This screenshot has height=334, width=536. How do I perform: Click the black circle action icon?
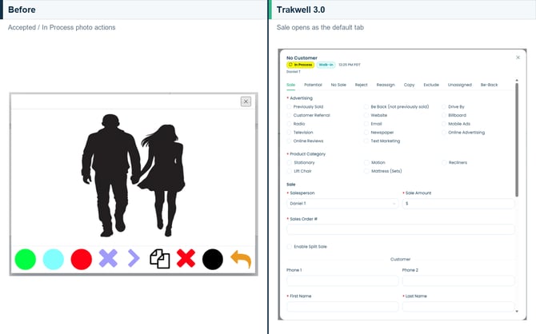[x=213, y=259]
